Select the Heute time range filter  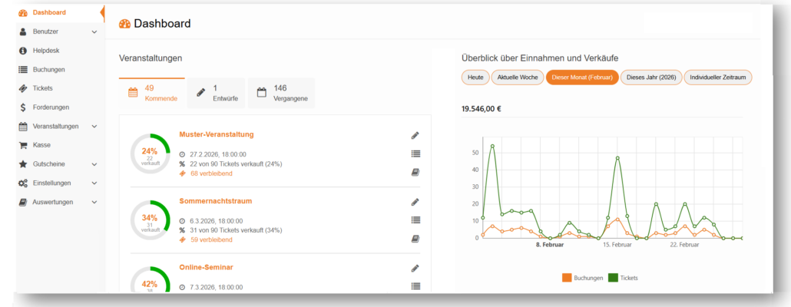click(x=475, y=78)
